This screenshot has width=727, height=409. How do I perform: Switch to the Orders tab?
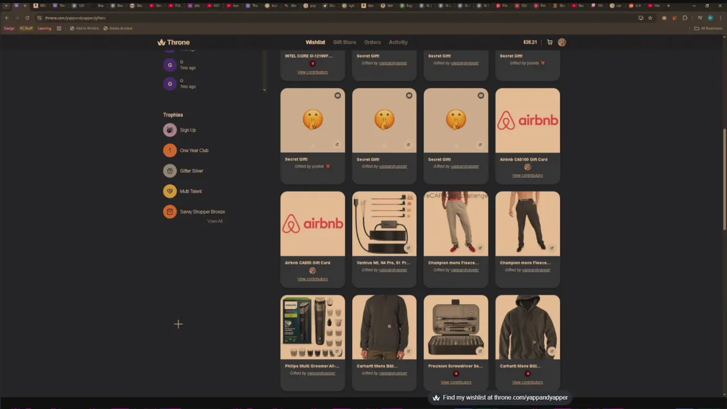[373, 42]
